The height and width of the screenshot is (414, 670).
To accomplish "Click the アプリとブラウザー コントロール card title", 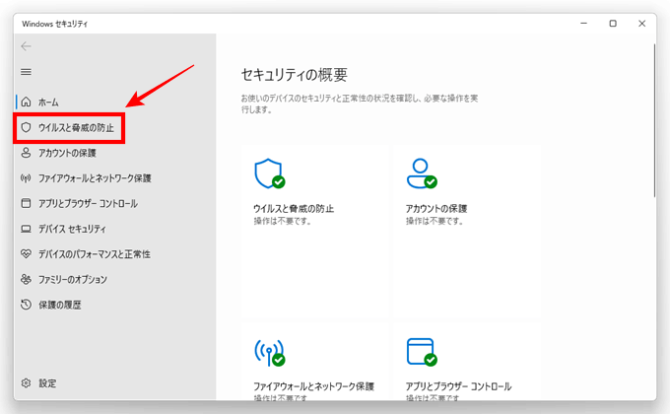I will point(458,386).
